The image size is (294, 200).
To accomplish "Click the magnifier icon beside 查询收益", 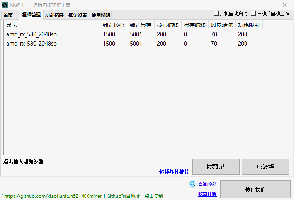I will click(x=192, y=184).
